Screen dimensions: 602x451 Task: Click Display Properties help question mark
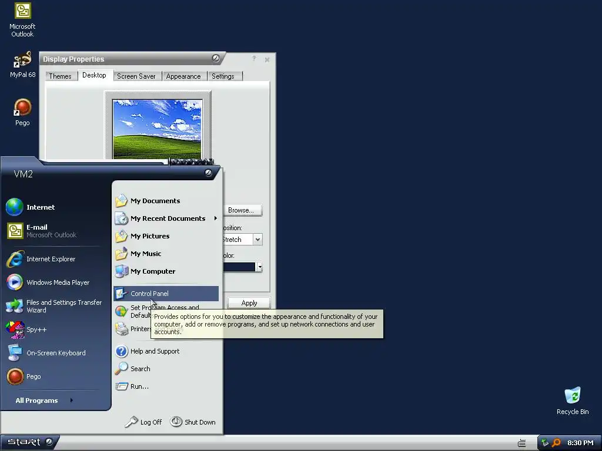254,59
